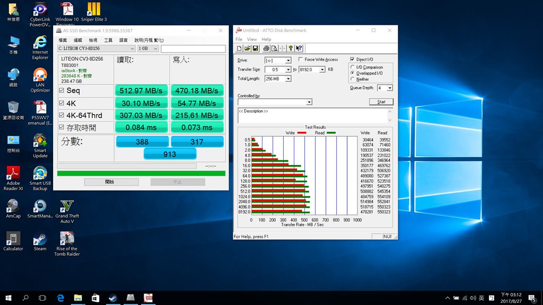The image size is (543, 305).
Task: Click the Save floppy icon in ATTO toolbar
Action: tap(255, 48)
